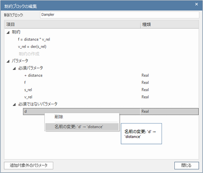Click the Real type cell for d
Viewport: 203px width, 173px height.
coord(169,112)
